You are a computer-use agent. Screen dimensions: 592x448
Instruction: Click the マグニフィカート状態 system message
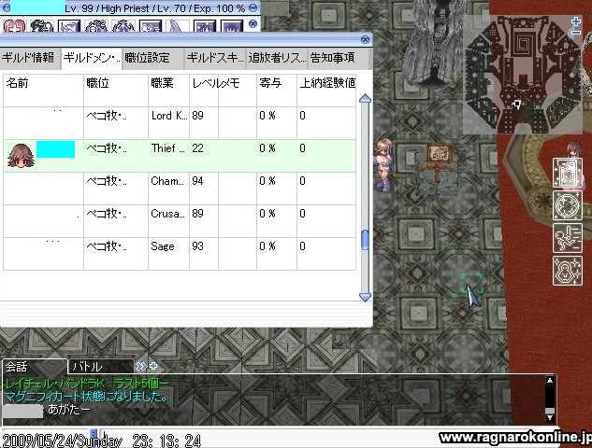(86, 397)
